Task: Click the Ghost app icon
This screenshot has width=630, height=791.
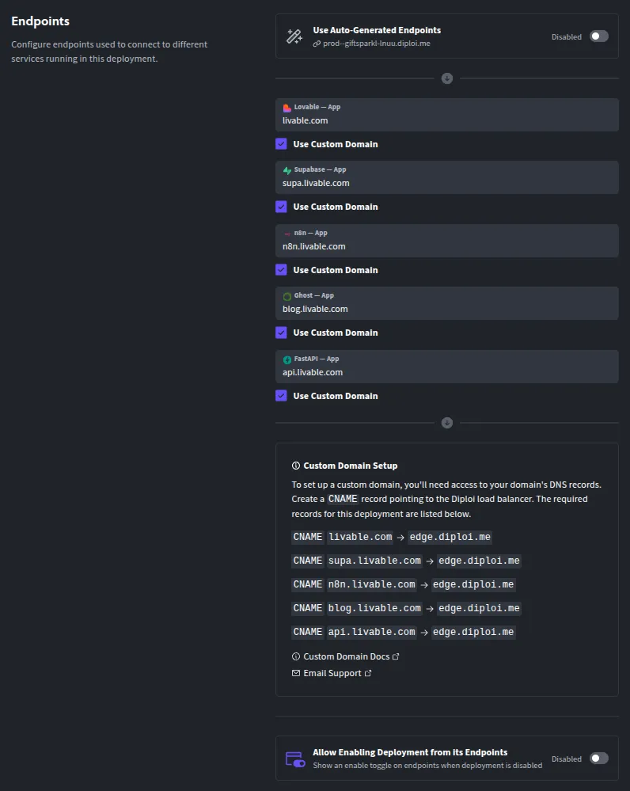Action: [x=287, y=295]
